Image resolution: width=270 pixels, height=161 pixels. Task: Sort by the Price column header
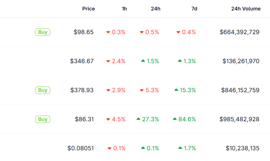88,9
